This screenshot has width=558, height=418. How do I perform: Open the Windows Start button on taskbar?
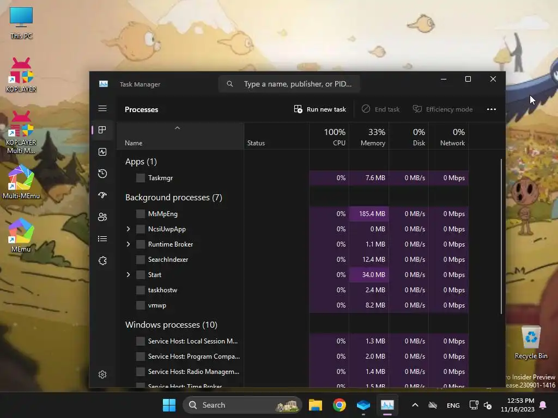(169, 405)
